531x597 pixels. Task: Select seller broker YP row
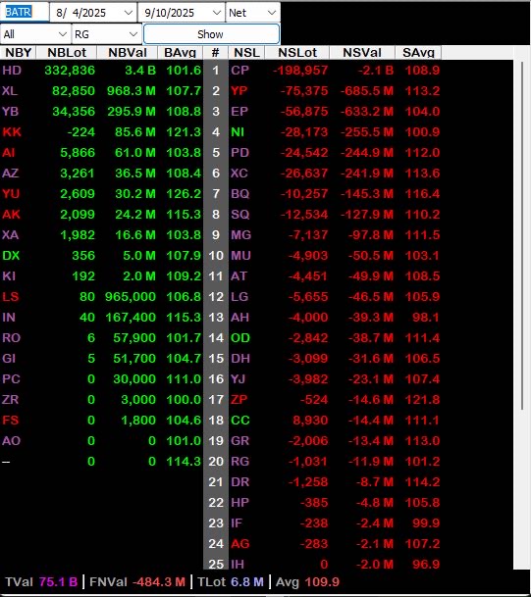coord(335,91)
